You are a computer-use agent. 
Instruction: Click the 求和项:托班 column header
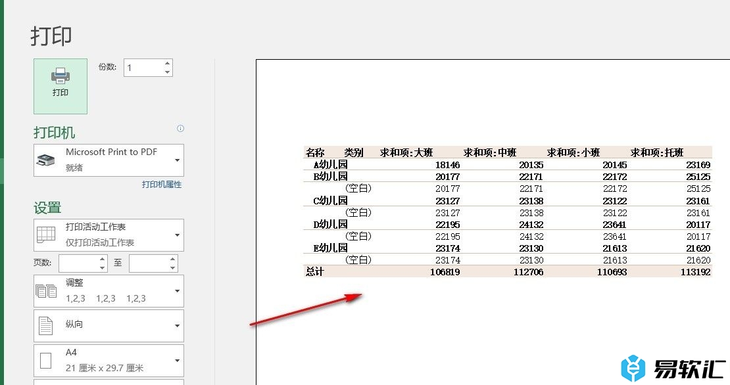coord(657,152)
